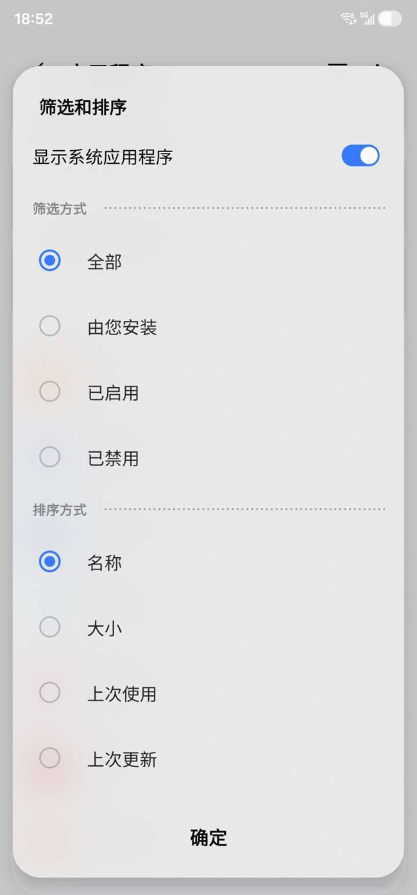Tap the 显示系统应用程序 label text
Screen dimensions: 417x895
click(103, 157)
